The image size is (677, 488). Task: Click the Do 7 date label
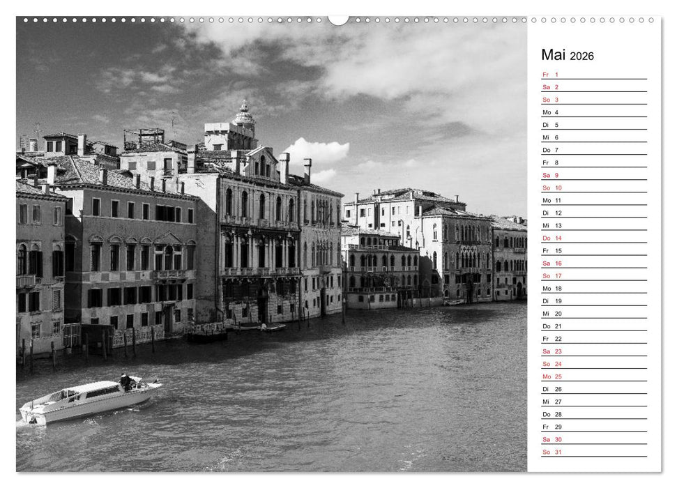click(549, 150)
